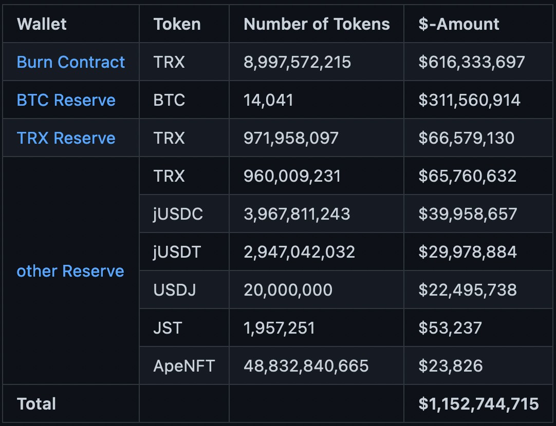Click the Total row label
This screenshot has width=556, height=426.
point(36,404)
